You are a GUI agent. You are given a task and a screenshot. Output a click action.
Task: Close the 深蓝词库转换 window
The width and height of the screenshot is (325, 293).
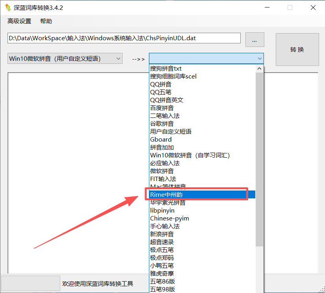point(313,7)
